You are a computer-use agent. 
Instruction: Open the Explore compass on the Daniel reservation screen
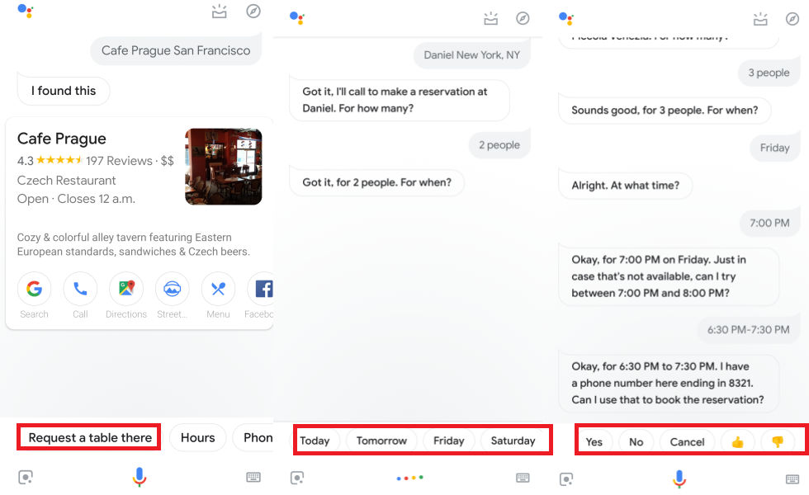coord(523,18)
